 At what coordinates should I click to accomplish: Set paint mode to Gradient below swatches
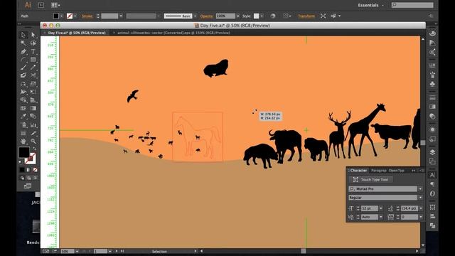coord(28,169)
